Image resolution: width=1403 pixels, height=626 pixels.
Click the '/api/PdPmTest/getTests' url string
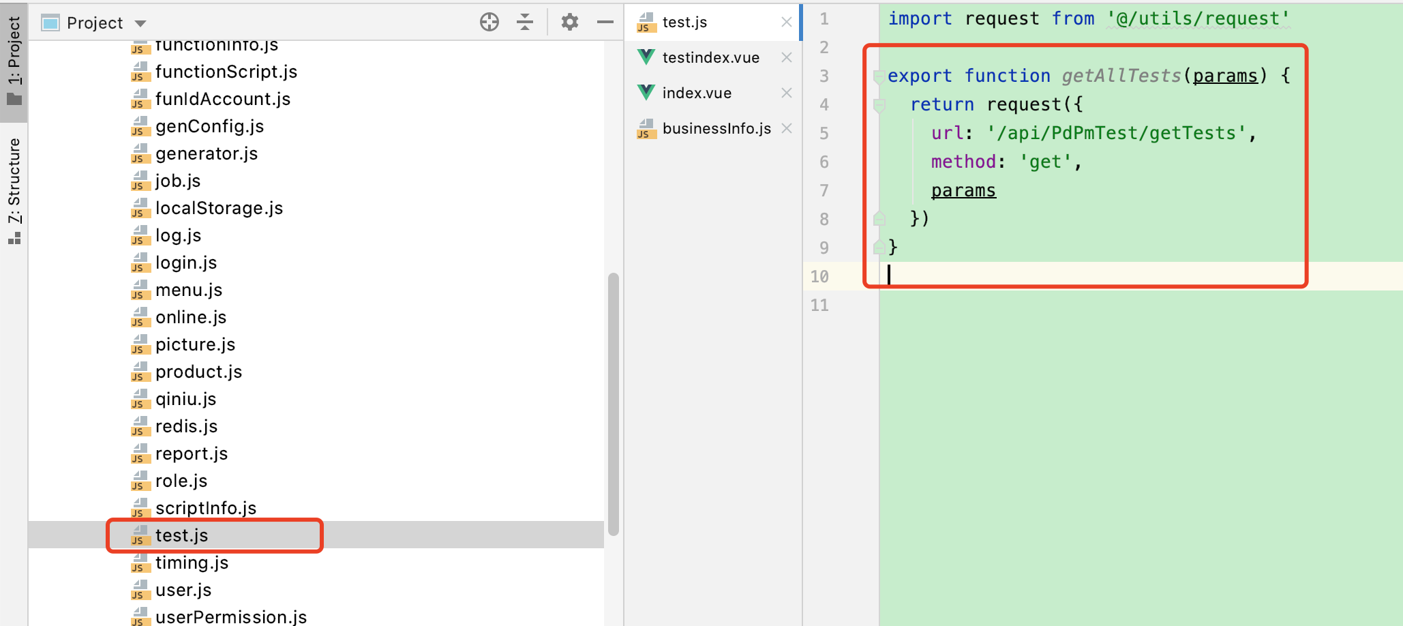[x=1116, y=133]
